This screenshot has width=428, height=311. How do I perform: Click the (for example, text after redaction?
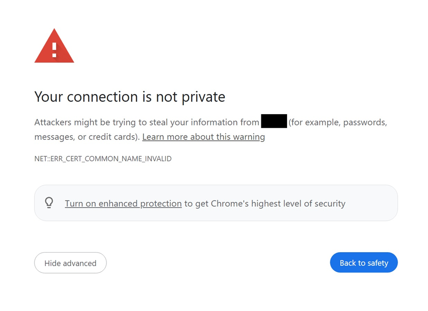click(315, 122)
